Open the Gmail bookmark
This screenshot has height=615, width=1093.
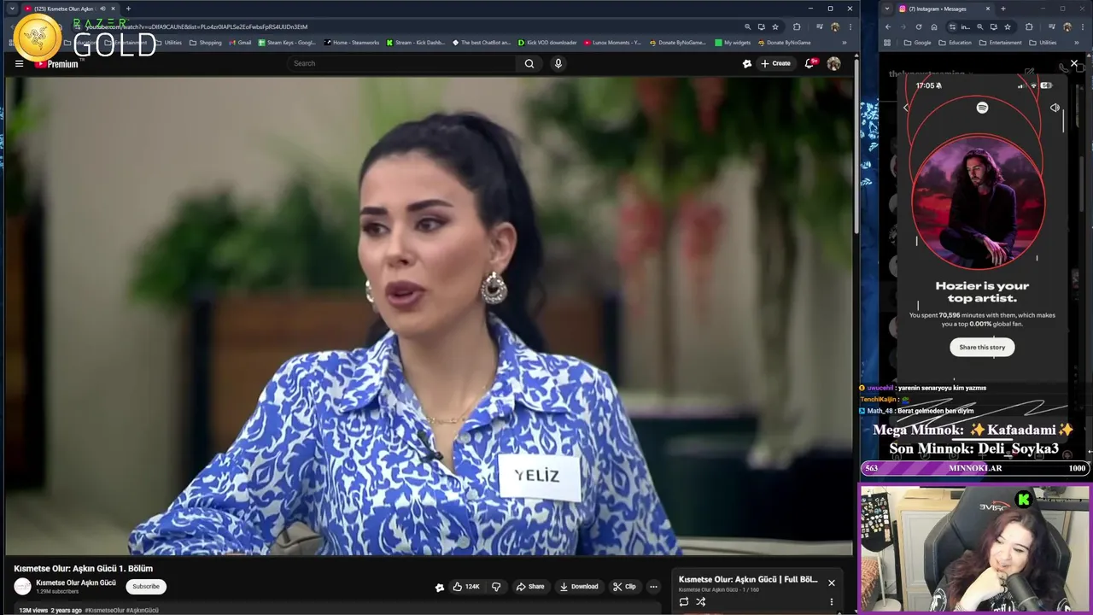(x=239, y=43)
